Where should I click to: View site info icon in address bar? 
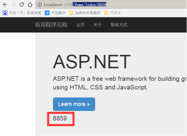(39, 5)
